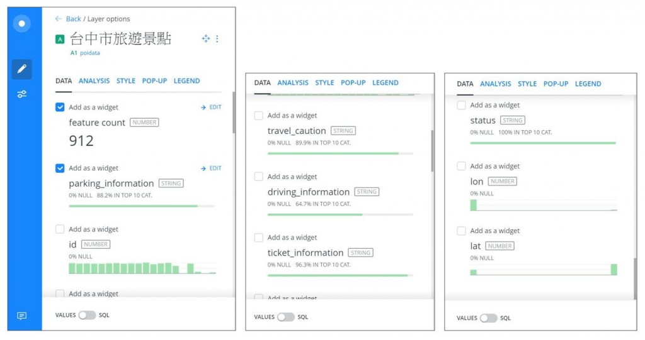Click the feedback chat icon at sidebar bottom

pos(22,315)
